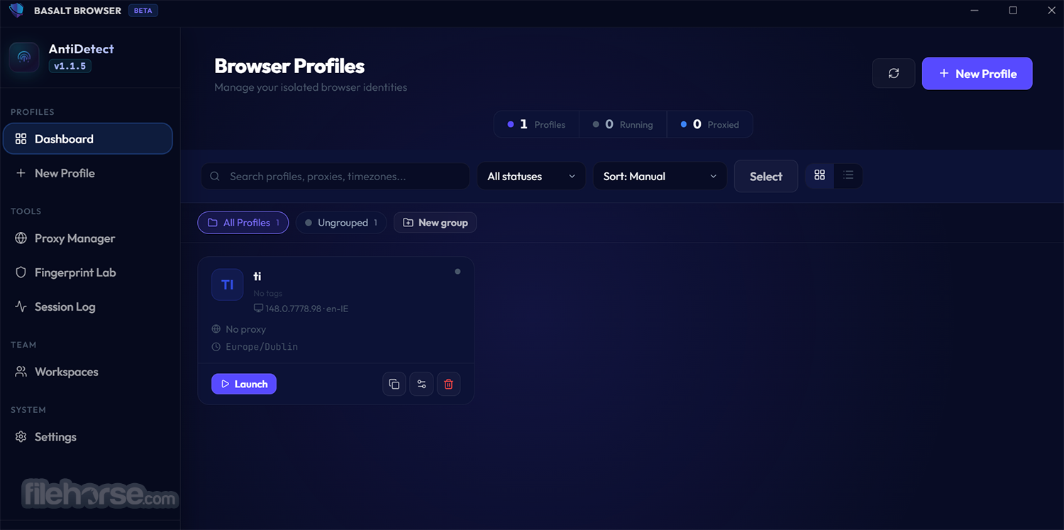Click the 1 Profiles stat counter
The height and width of the screenshot is (530, 1064).
537,124
